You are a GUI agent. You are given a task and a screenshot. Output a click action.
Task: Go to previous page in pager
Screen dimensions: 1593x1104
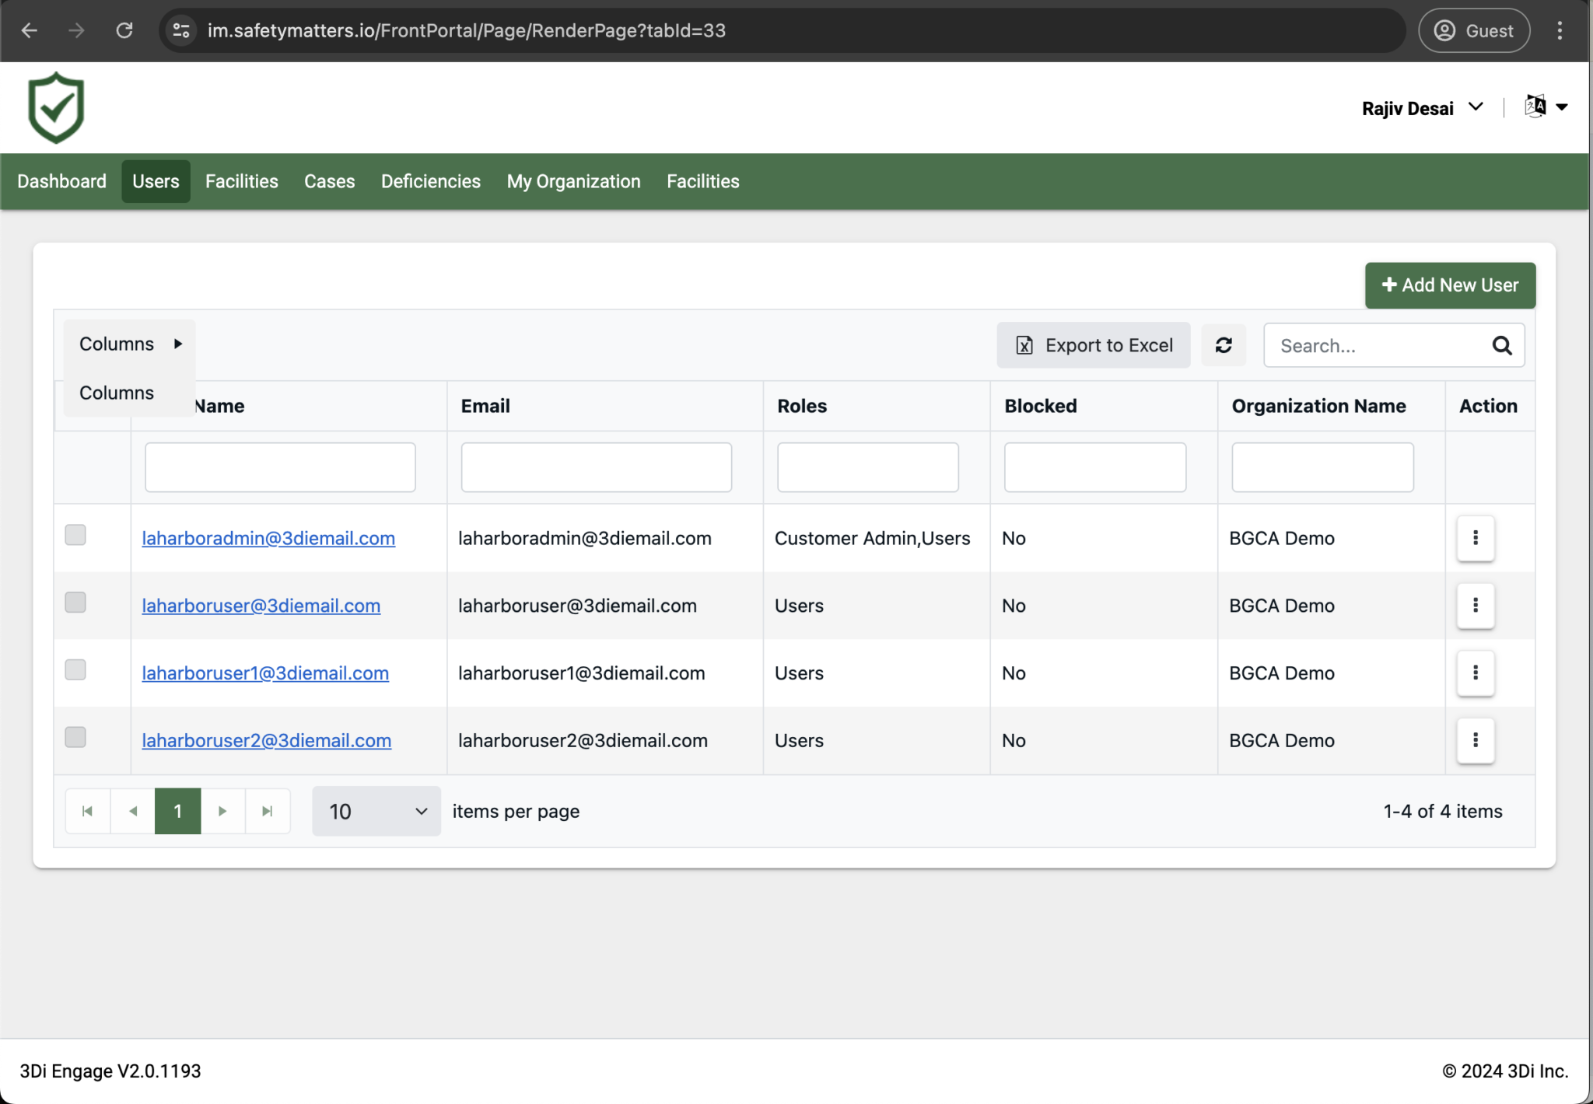[x=133, y=811]
